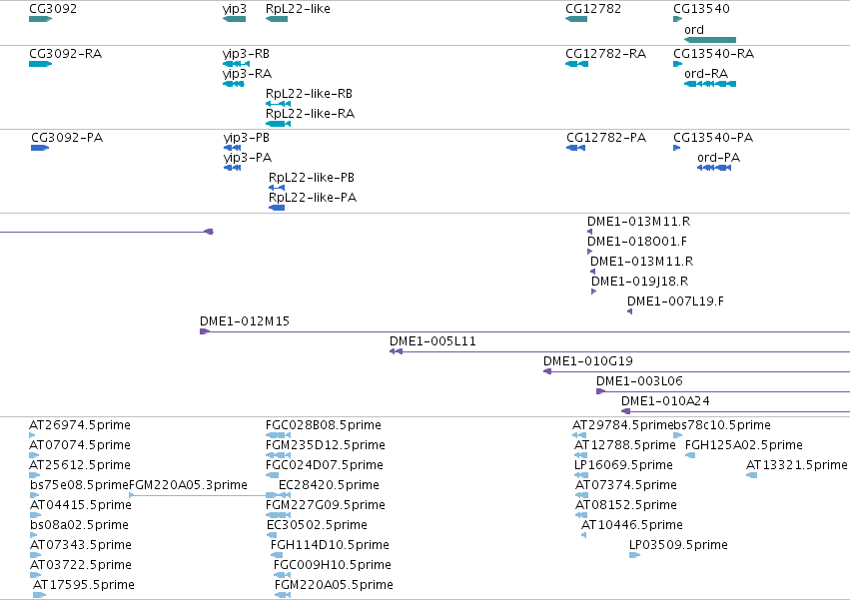This screenshot has width=850, height=600.
Task: Click the AT07374.5prime EST
Action: click(x=581, y=496)
